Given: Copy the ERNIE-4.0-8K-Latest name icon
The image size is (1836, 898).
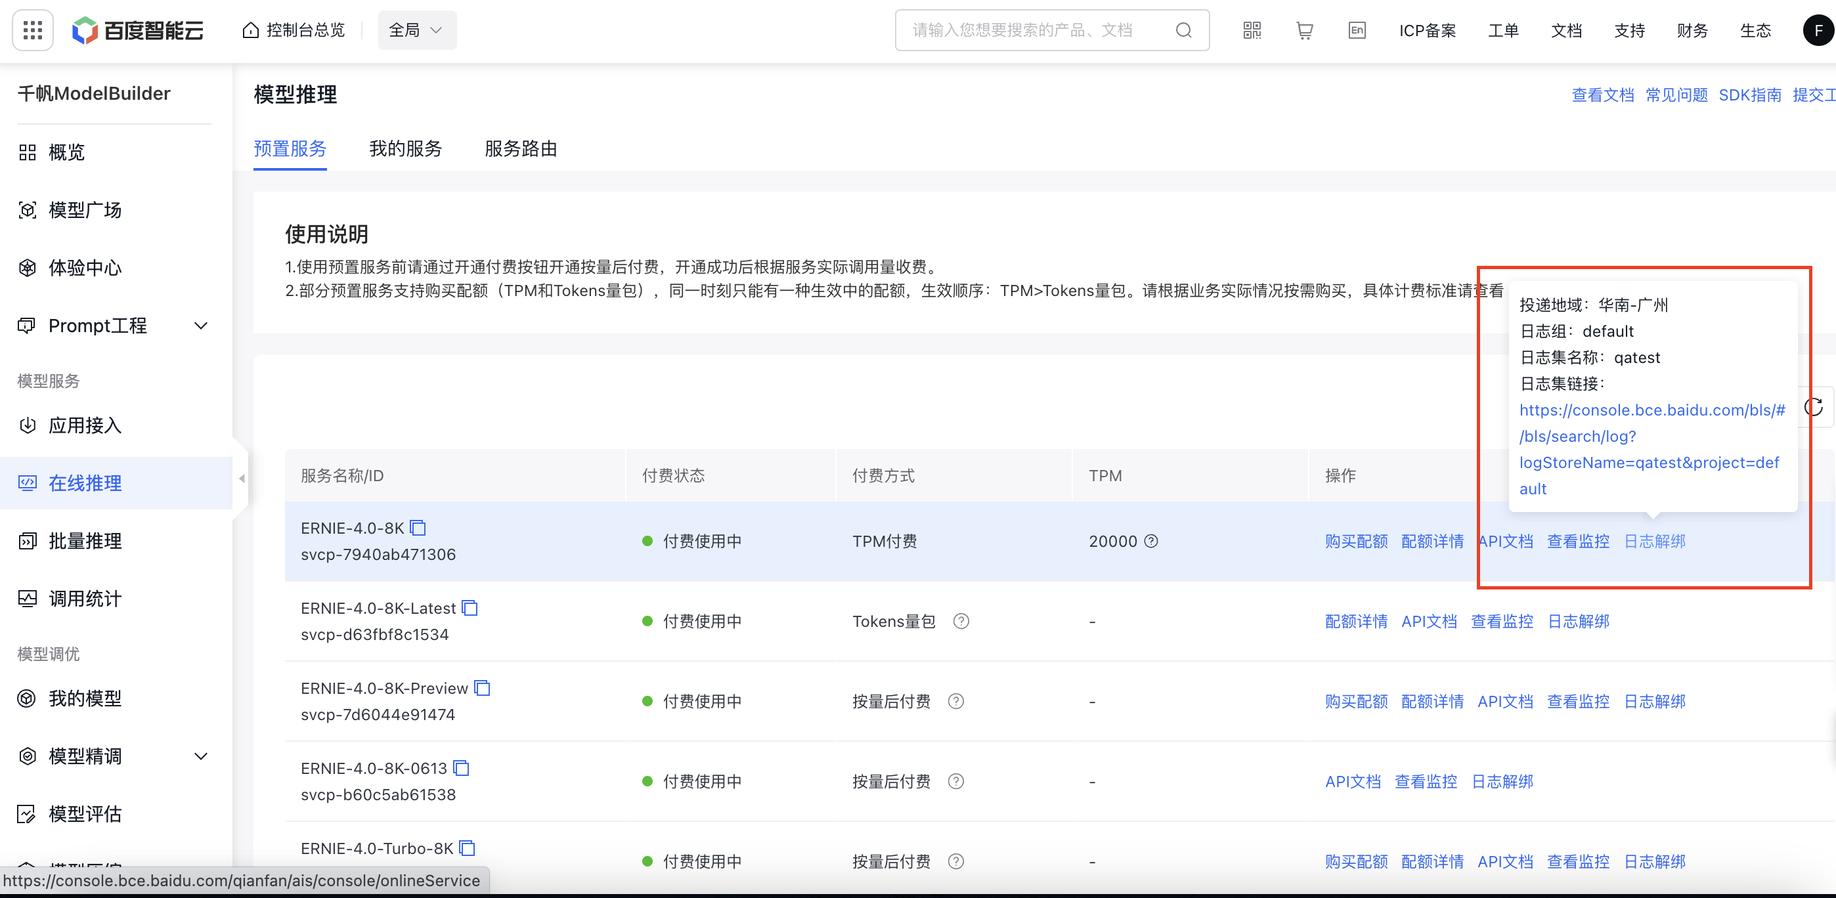Looking at the screenshot, I should tap(470, 608).
